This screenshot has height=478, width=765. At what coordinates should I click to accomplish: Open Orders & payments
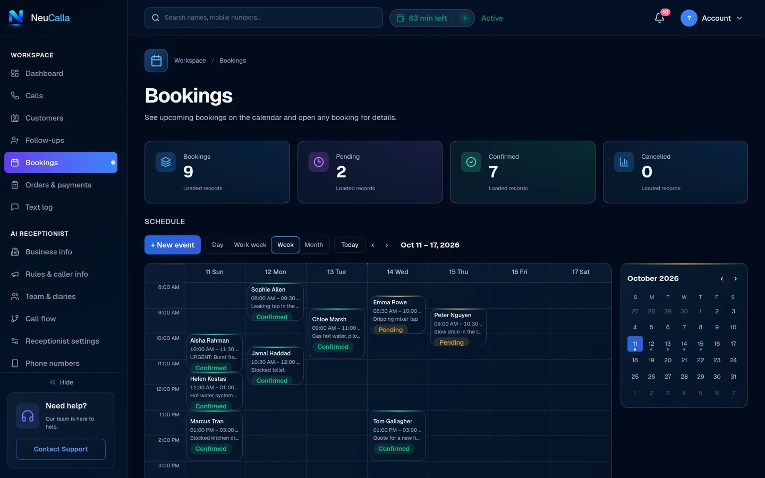click(61, 185)
